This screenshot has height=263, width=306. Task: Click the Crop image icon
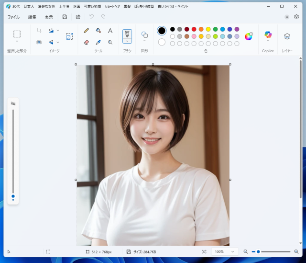[x=39, y=30]
